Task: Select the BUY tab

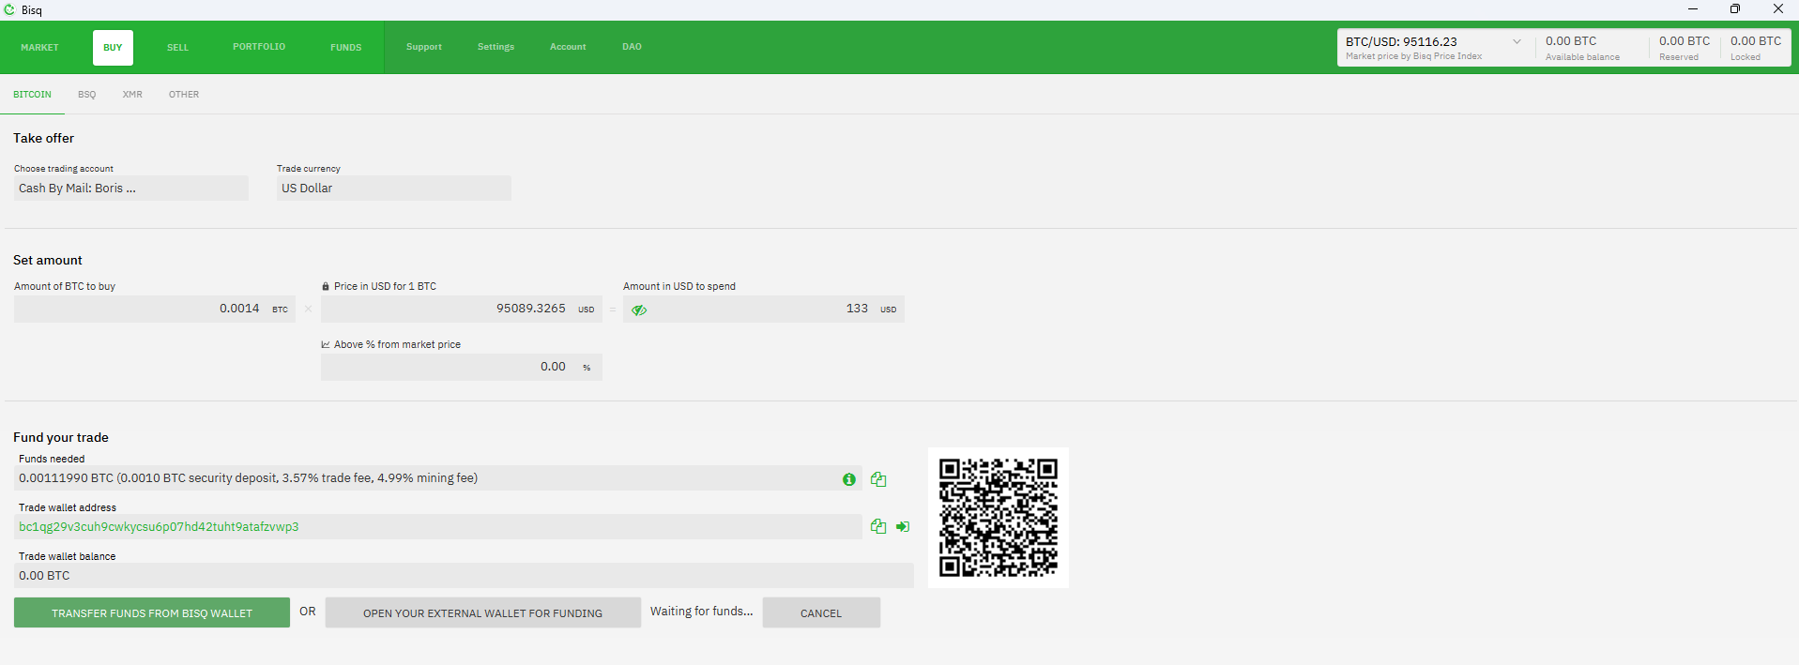Action: coord(113,48)
